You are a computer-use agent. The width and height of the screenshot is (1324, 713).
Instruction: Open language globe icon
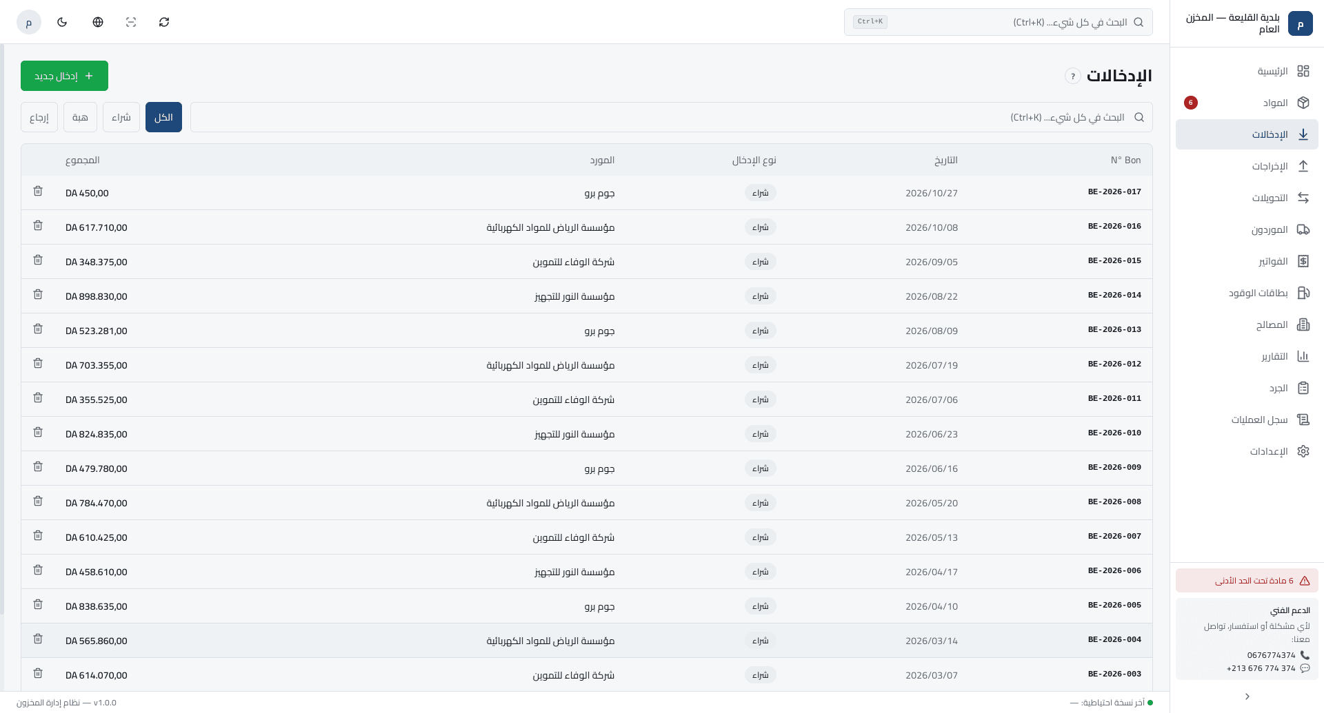click(x=98, y=22)
